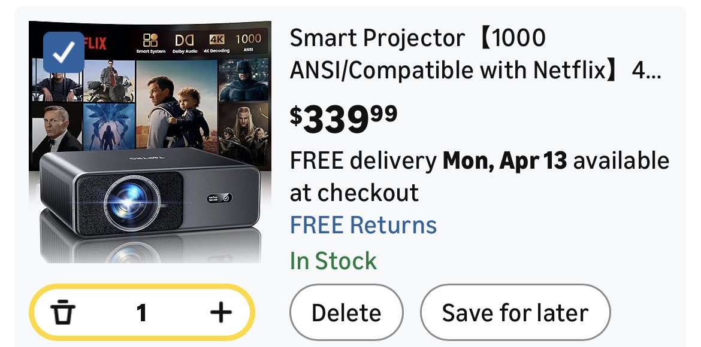Click the quantity number 1
This screenshot has width=701, height=347.
(x=141, y=312)
